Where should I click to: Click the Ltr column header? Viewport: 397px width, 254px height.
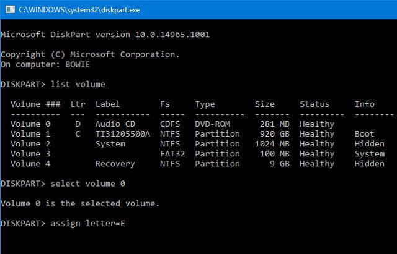pos(78,104)
